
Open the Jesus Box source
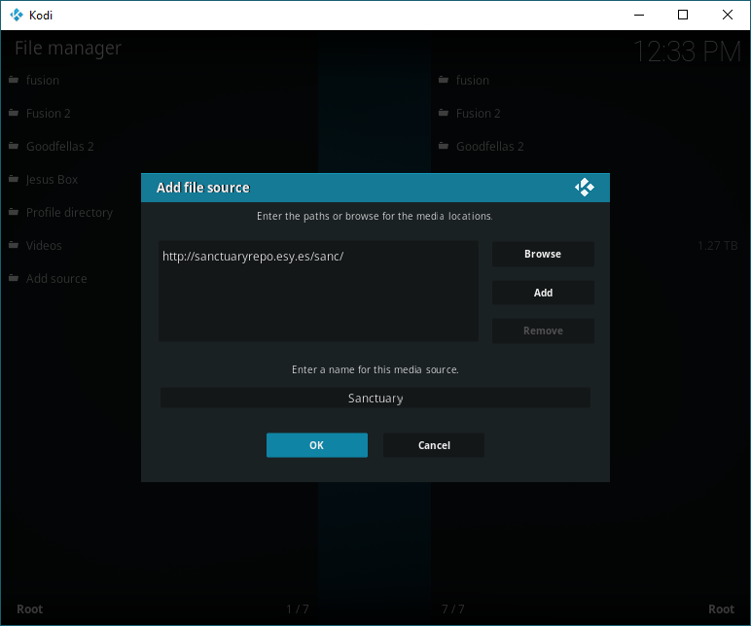tap(52, 179)
